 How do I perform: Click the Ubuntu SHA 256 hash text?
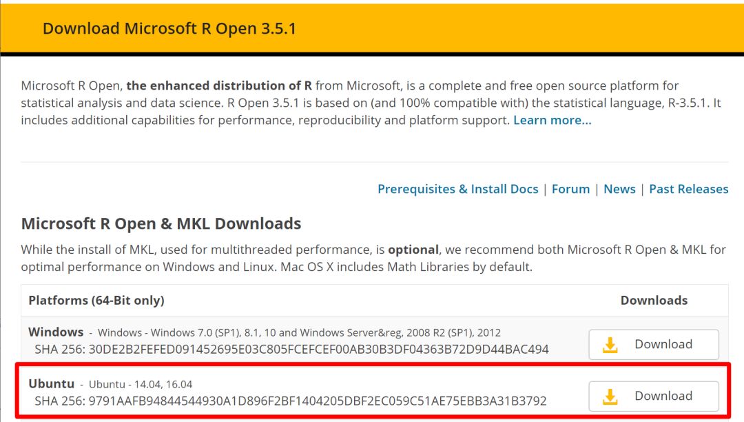tap(290, 400)
